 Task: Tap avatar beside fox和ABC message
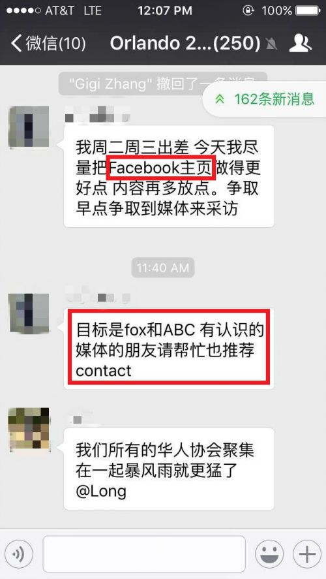click(29, 314)
